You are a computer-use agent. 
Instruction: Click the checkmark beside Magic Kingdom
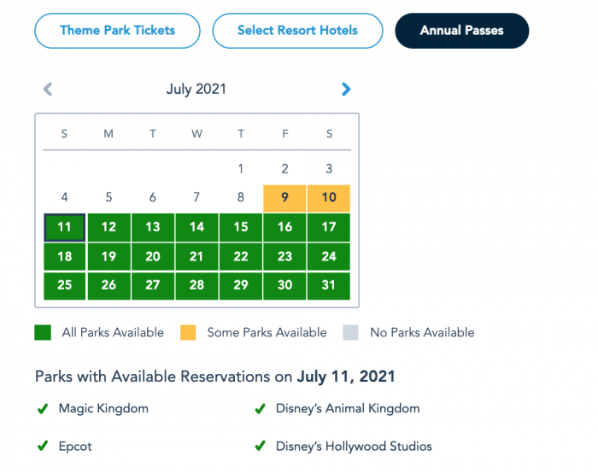(x=43, y=409)
